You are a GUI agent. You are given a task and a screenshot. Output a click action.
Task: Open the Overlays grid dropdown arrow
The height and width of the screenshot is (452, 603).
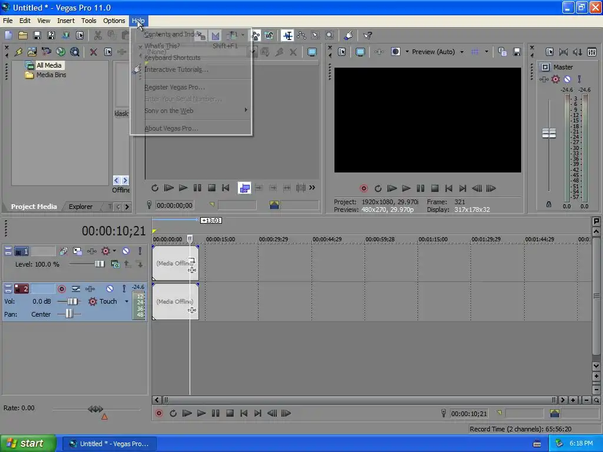[486, 52]
